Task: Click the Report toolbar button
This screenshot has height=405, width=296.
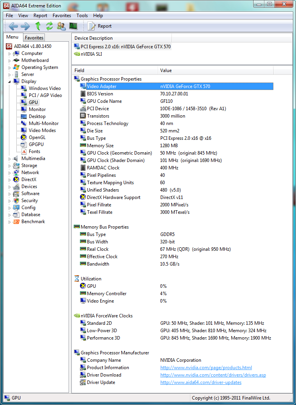Action: coord(99,26)
